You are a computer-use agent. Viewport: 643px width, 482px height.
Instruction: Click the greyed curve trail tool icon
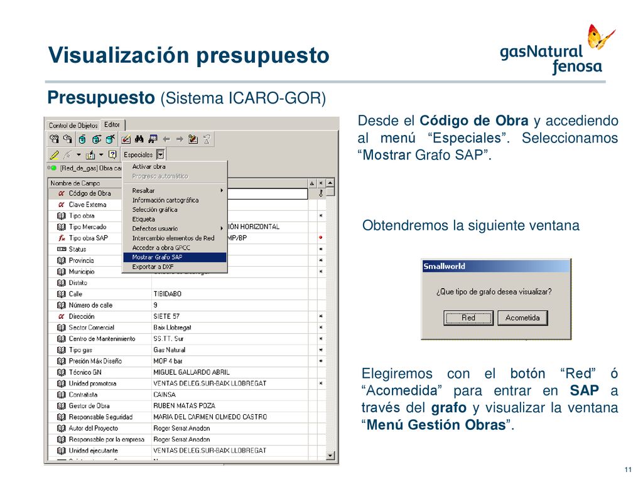tap(68, 155)
